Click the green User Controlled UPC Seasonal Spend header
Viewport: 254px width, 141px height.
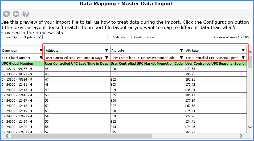(215, 63)
